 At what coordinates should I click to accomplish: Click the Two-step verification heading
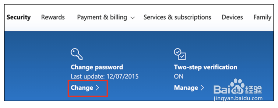(x=205, y=67)
